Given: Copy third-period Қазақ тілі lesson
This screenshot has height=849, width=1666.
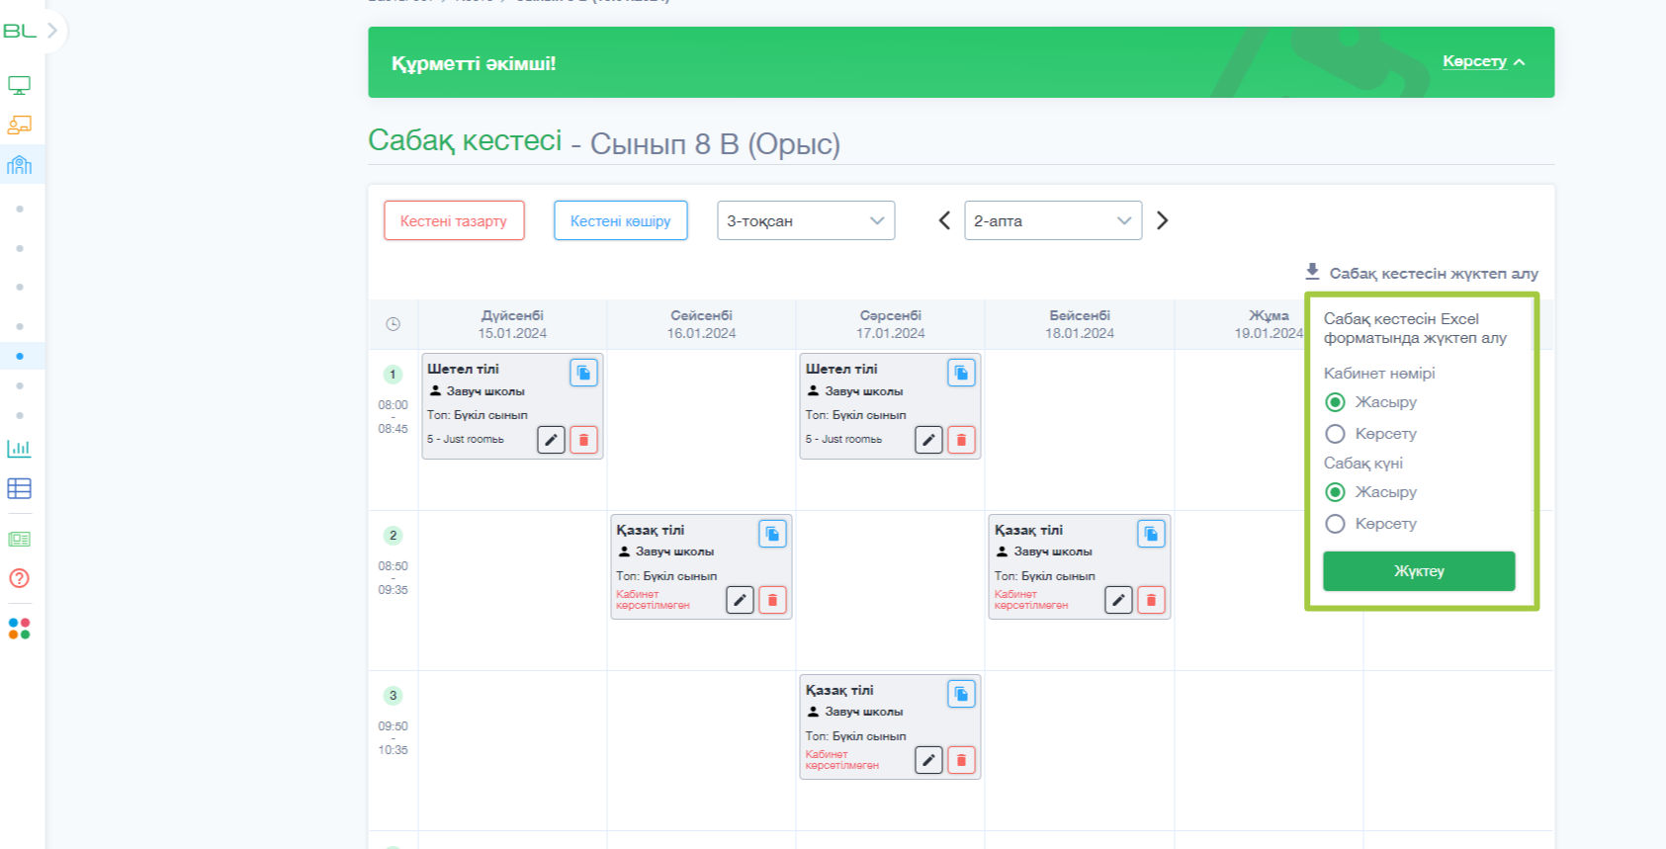Looking at the screenshot, I should pyautogui.click(x=961, y=694).
